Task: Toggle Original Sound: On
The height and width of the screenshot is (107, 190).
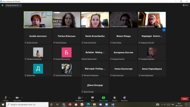Action: 12,5
